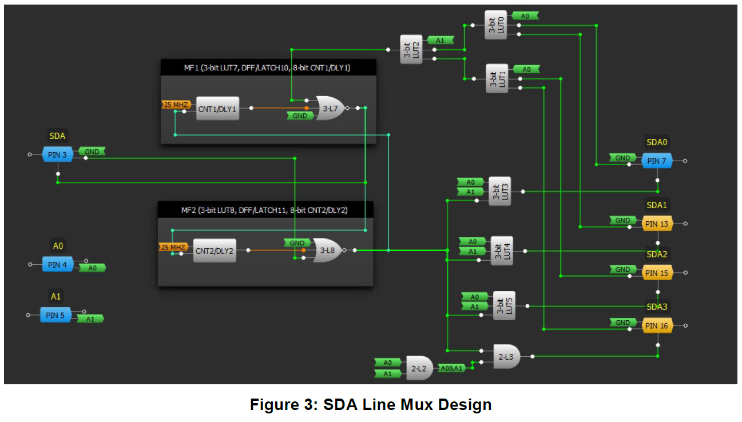Viewport: 742px width, 422px height.
Task: Click the GND tag beside PIN 13
Action: pos(623,220)
